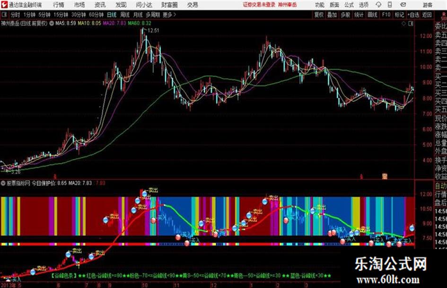Click the 3.26 low price label
Image resolution: width=447 pixels, height=288 pixels.
coord(16,172)
